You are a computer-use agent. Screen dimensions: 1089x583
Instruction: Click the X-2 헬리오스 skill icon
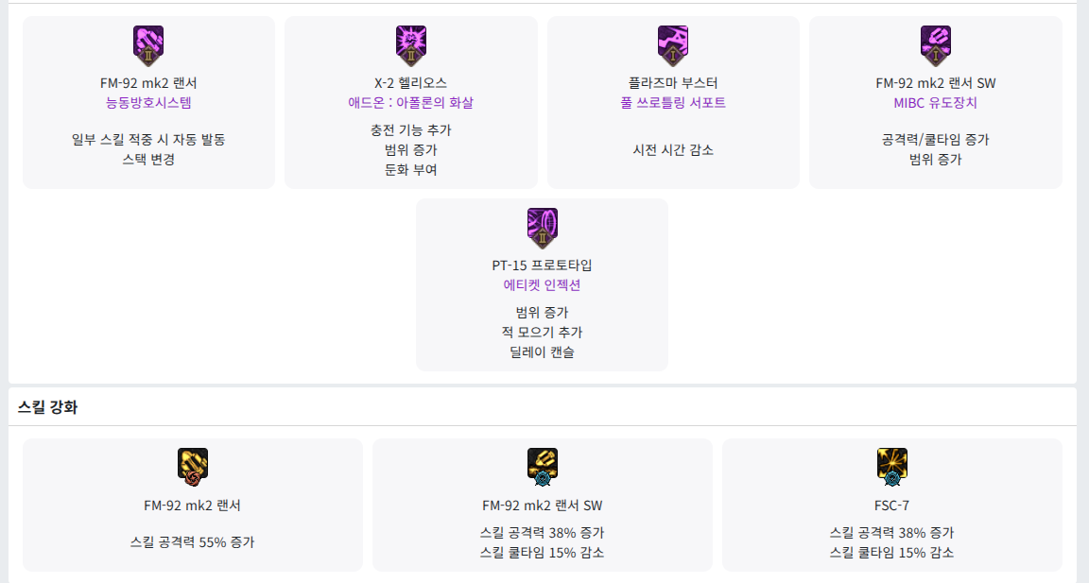411,43
